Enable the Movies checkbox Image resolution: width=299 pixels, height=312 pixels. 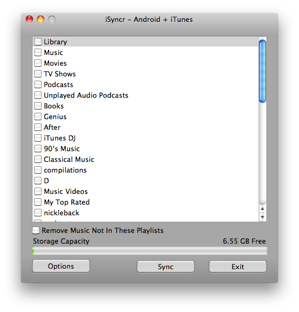pos(38,63)
